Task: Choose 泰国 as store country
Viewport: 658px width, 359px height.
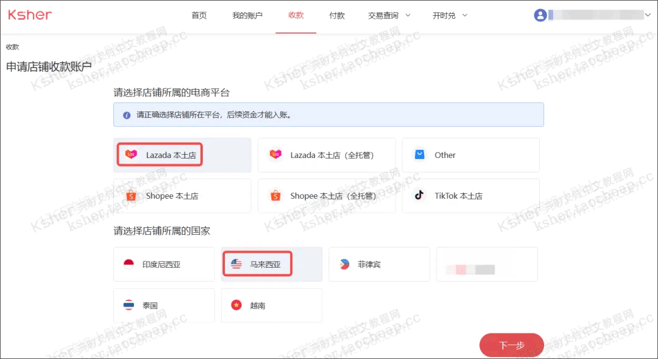Action: [164, 305]
